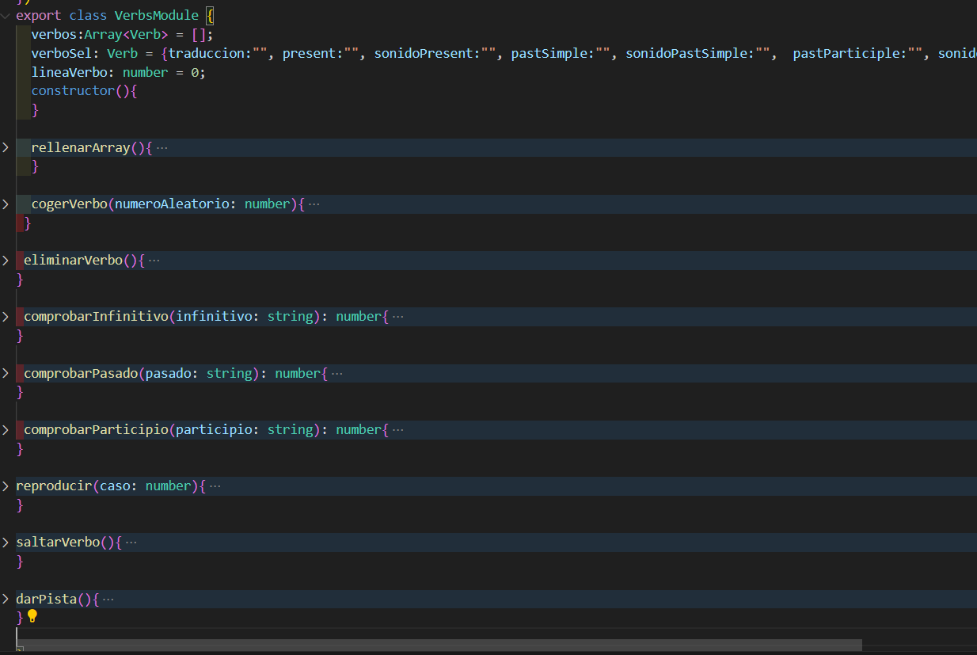Image resolution: width=977 pixels, height=655 pixels.
Task: Unfold saltarVerbo using the gutter chevron
Action: [6, 543]
